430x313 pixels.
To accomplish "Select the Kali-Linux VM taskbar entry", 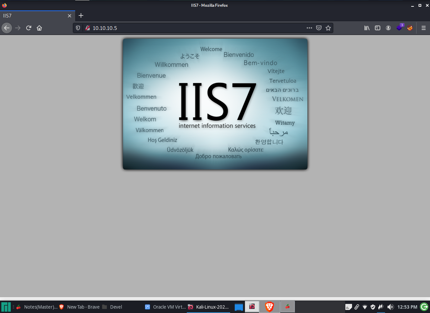I will pos(209,307).
